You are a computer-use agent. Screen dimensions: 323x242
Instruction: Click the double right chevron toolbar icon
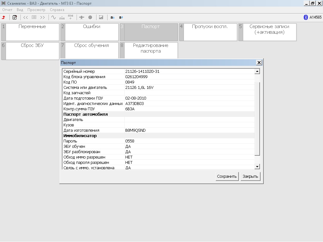pyautogui.click(x=43, y=18)
